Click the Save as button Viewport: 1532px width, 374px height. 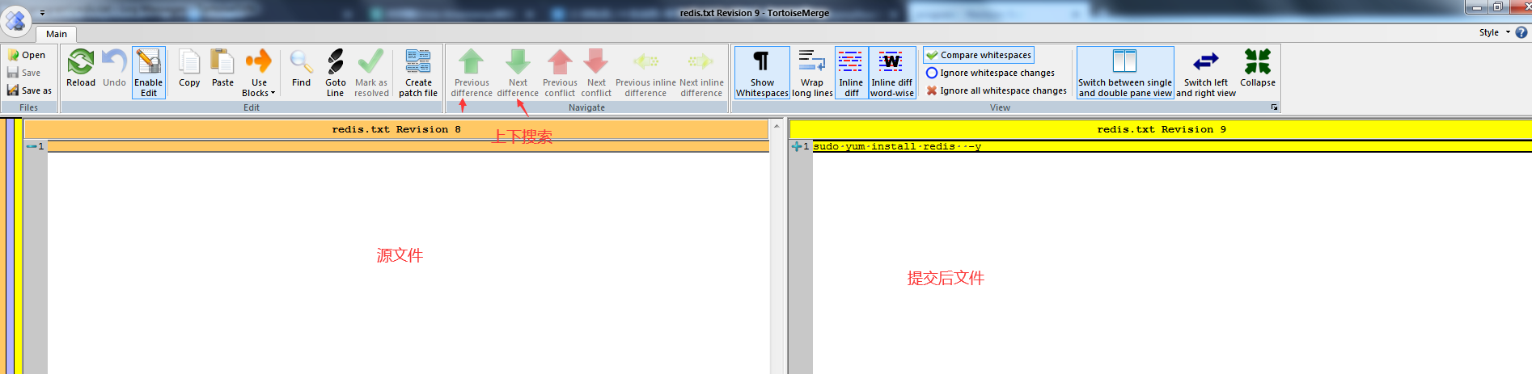click(x=29, y=90)
